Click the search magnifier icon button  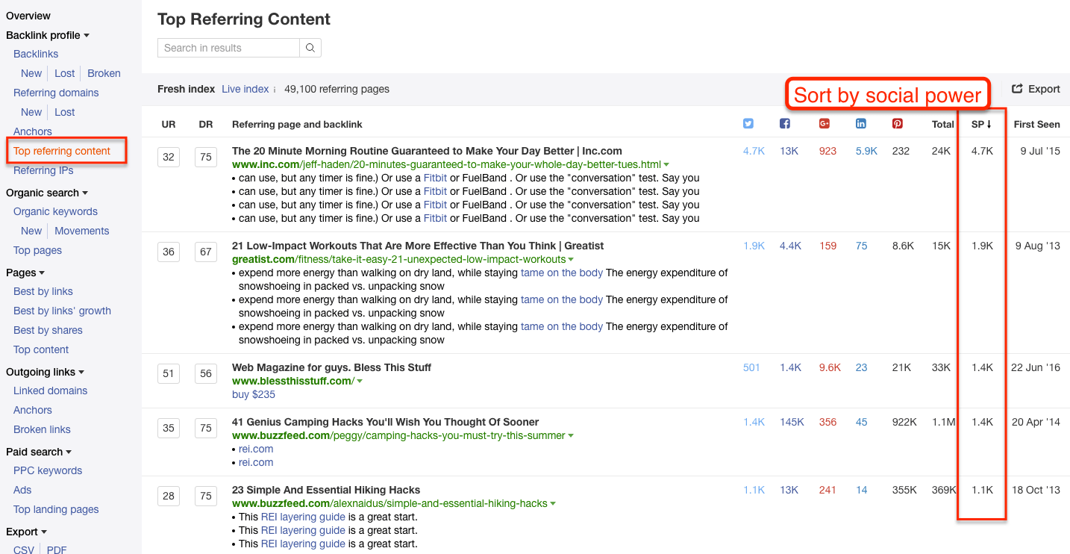tap(310, 48)
